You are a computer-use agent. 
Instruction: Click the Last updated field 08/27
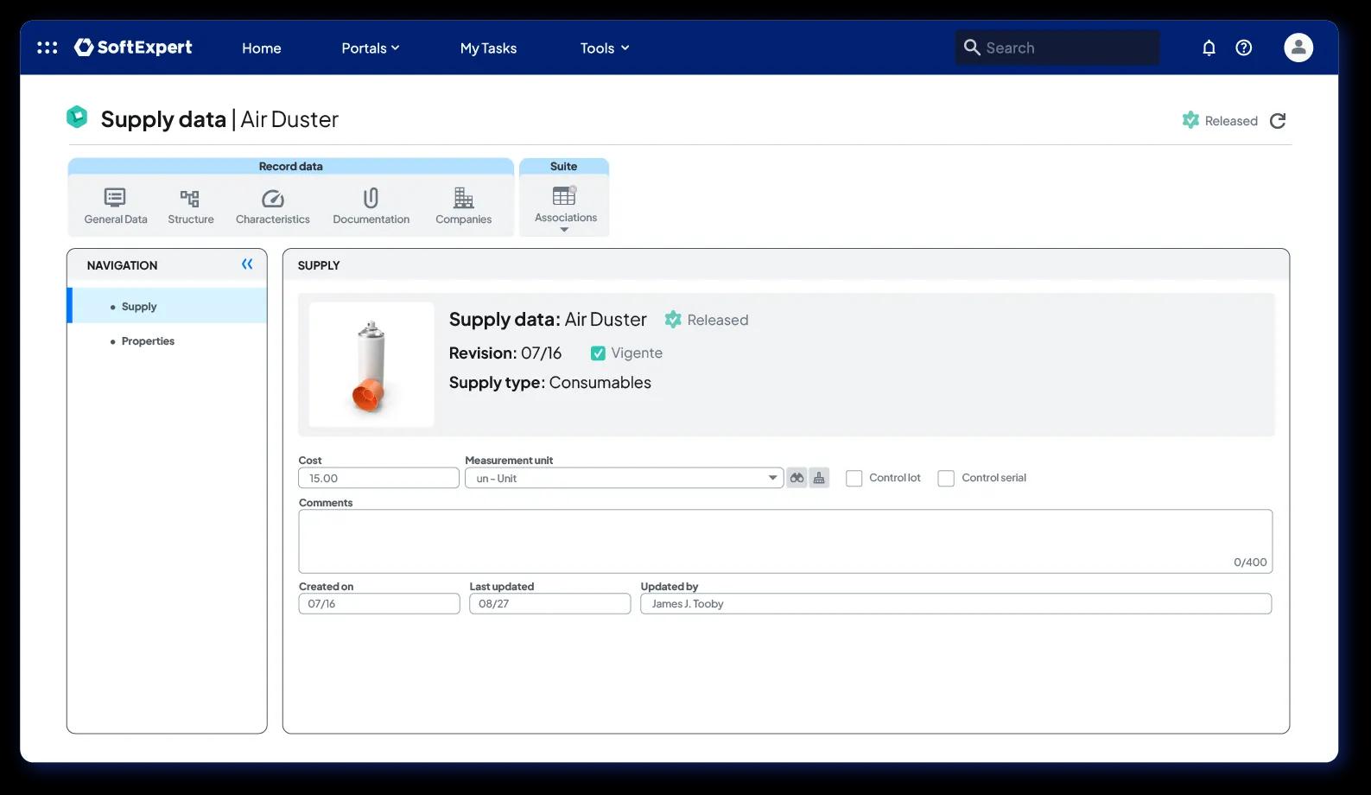pyautogui.click(x=549, y=604)
